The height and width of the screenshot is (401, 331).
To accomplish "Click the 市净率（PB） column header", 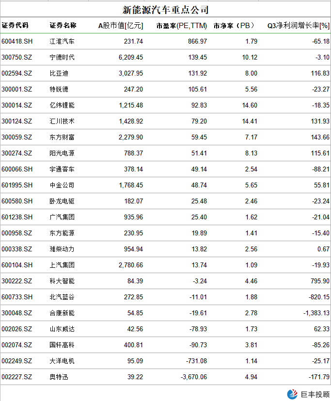I will (235, 26).
